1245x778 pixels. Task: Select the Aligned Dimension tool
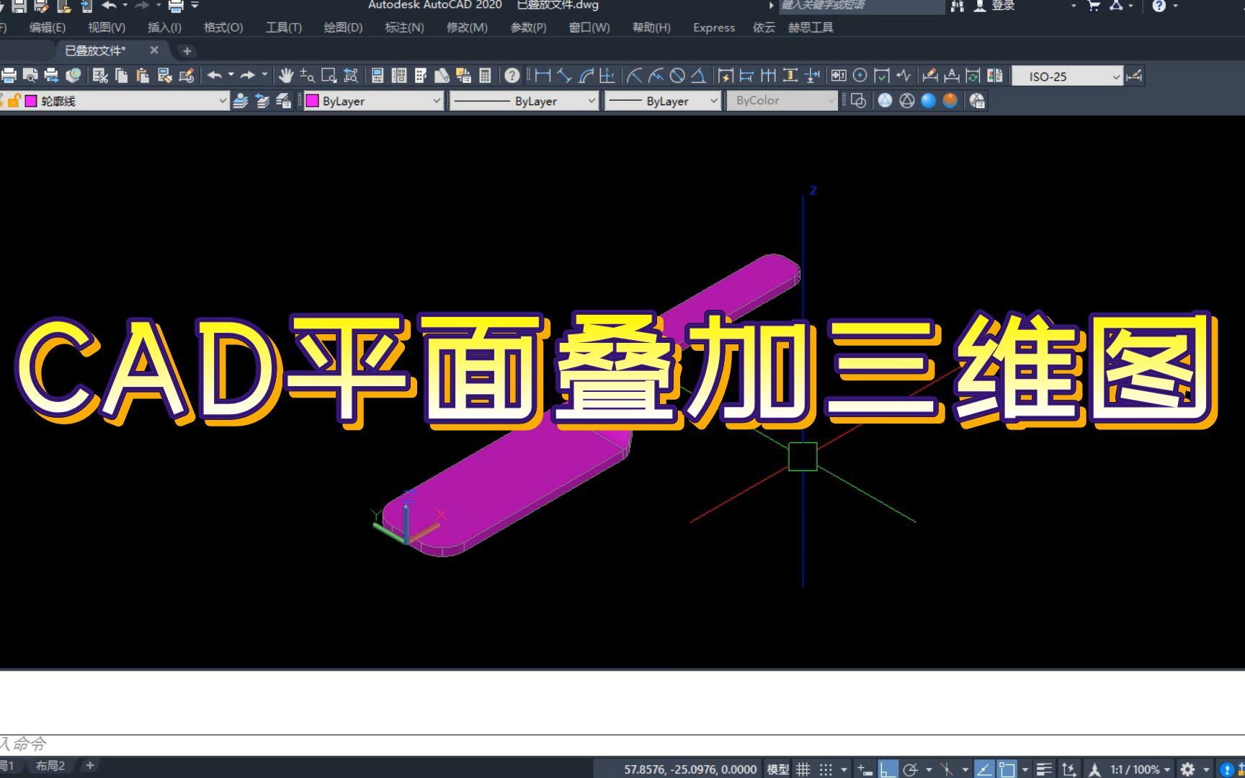[x=566, y=76]
